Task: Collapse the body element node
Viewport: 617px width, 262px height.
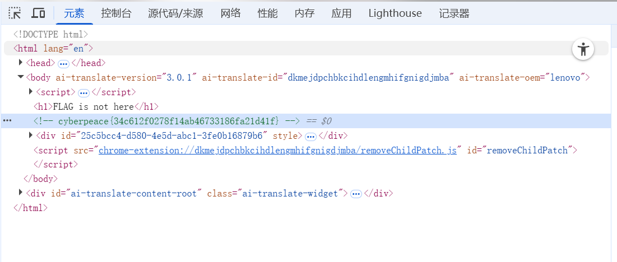Action: tap(21, 77)
